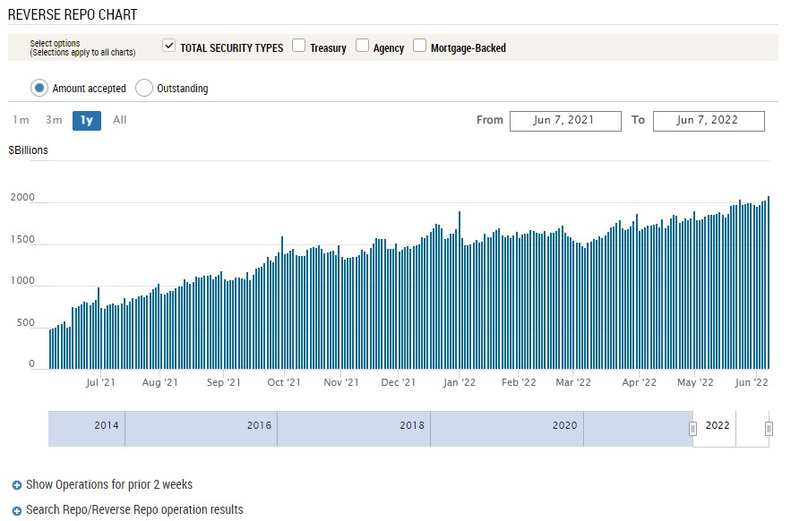
Task: Click the right handle of the range navigator
Action: point(769,429)
